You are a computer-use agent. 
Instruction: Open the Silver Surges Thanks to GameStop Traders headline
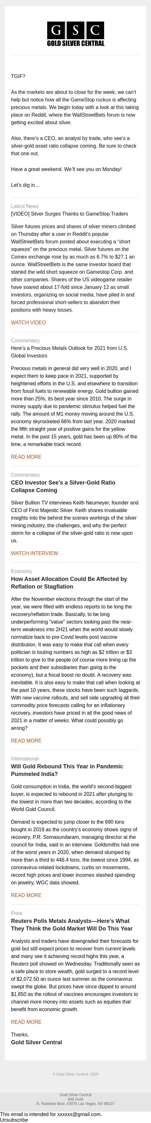70,214
